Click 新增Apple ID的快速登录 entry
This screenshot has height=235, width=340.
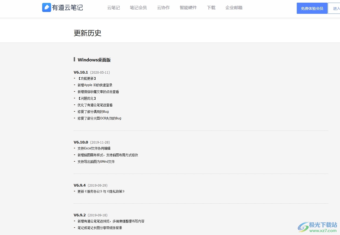95,85
